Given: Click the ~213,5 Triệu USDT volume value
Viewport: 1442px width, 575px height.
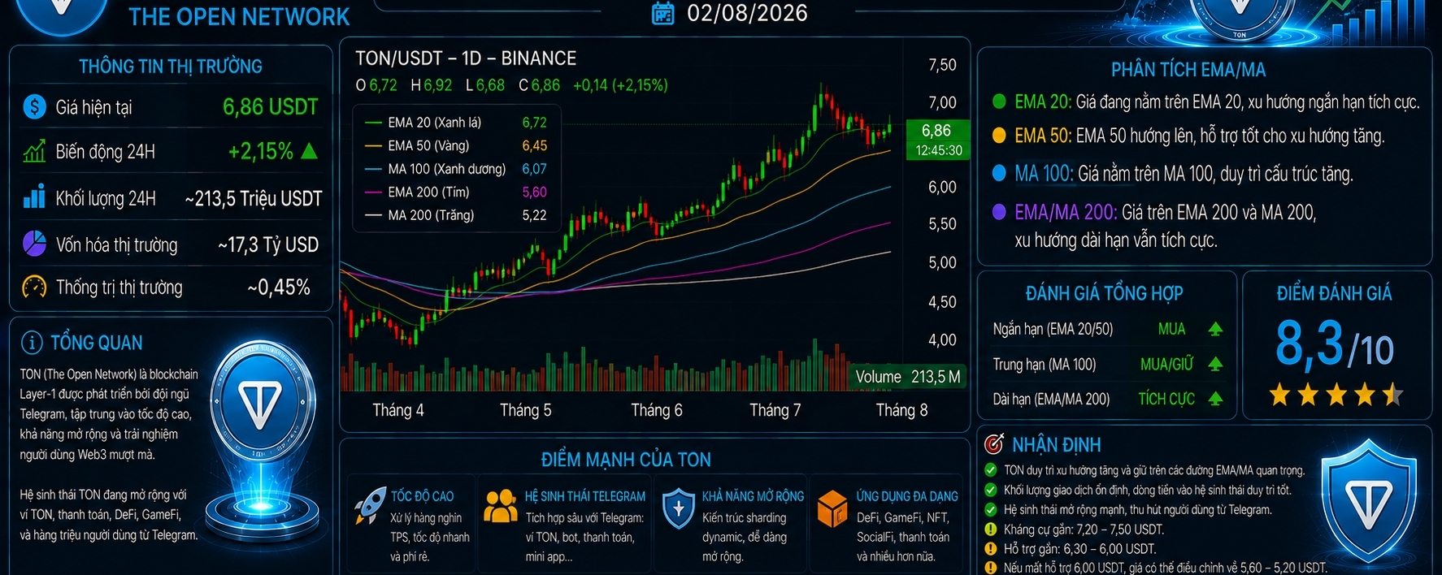Looking at the screenshot, I should [x=254, y=199].
